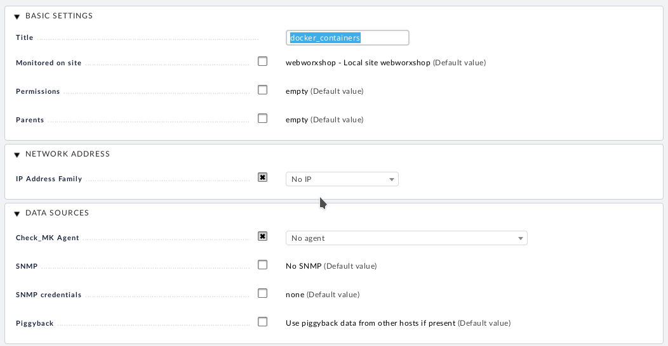Uncheck the Check_MK Agent checkbox
668x346 pixels.
coord(262,236)
